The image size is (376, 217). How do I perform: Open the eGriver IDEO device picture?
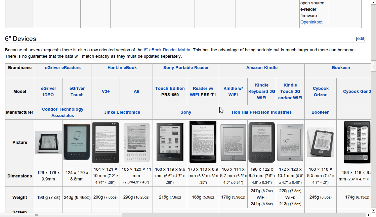pyautogui.click(x=48, y=142)
